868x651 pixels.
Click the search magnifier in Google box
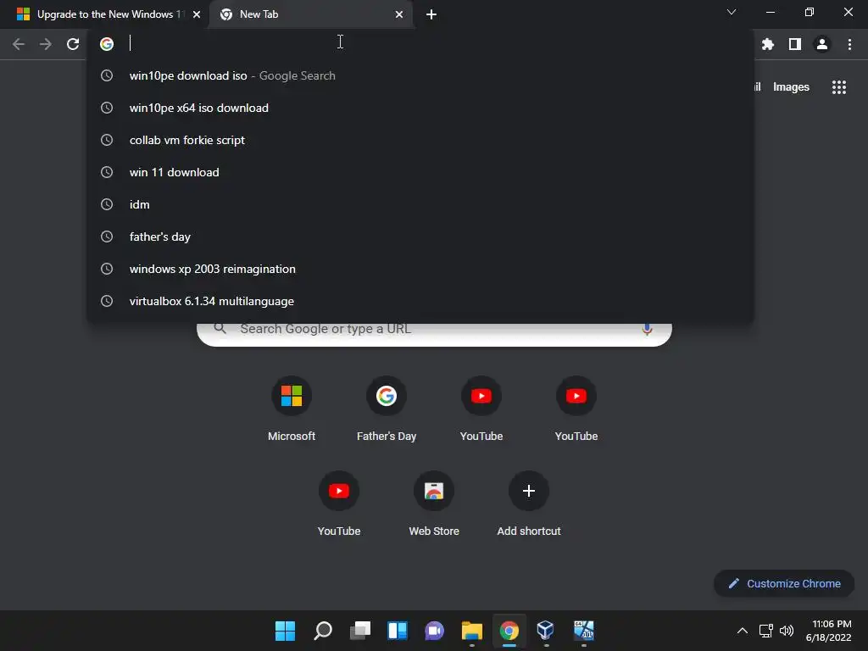220,329
